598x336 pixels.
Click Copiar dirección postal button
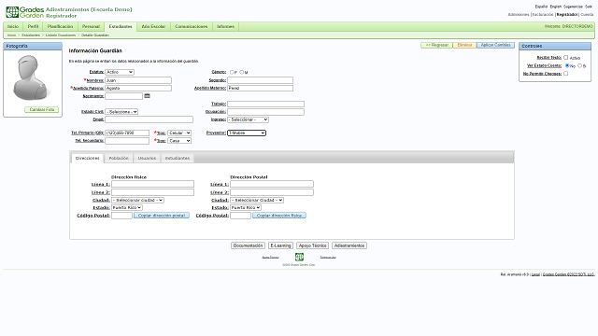pos(162,216)
